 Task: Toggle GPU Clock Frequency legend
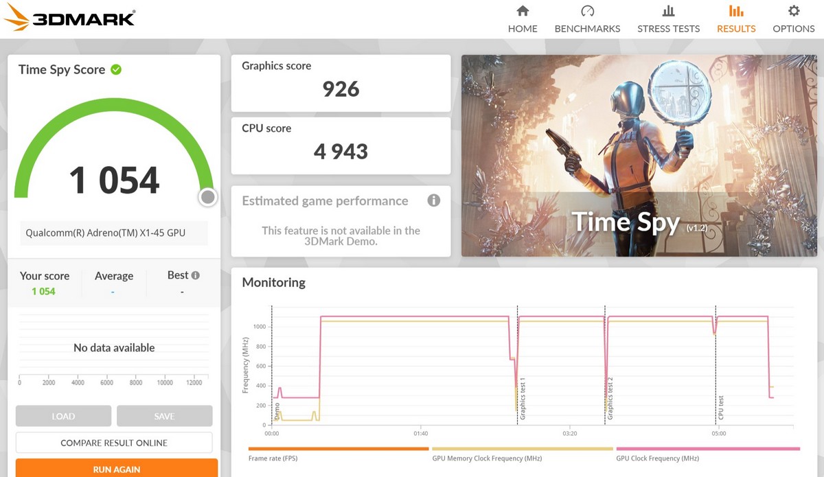pos(708,454)
